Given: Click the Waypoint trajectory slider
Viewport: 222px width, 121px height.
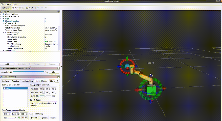Looking at the screenshot, I should [29, 72].
